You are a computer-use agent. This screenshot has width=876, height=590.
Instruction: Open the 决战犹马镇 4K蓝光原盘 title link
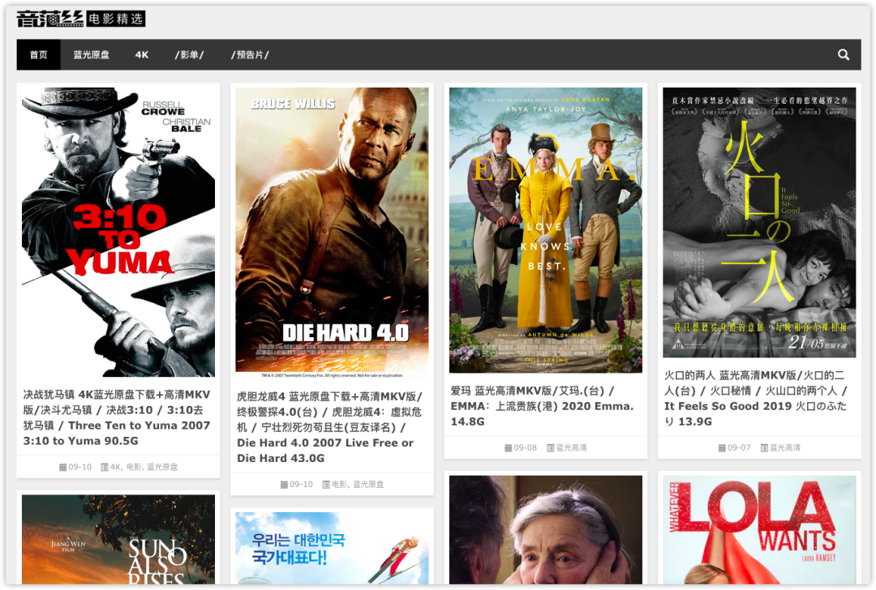(117, 417)
